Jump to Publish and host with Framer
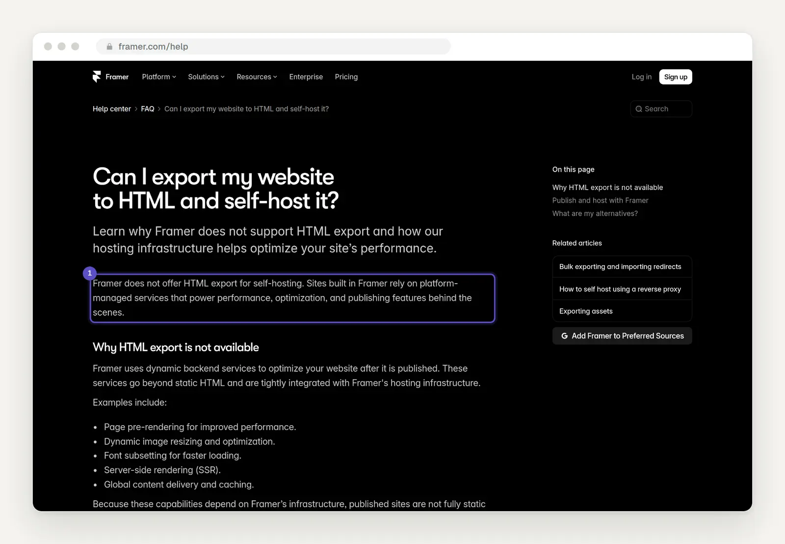The height and width of the screenshot is (544, 785). [x=600, y=200]
